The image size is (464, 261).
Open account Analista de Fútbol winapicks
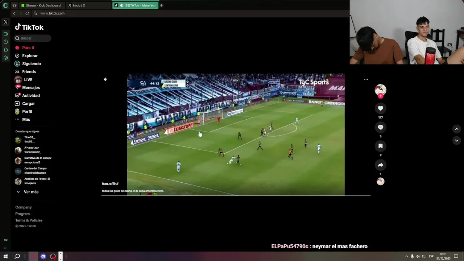click(33, 181)
